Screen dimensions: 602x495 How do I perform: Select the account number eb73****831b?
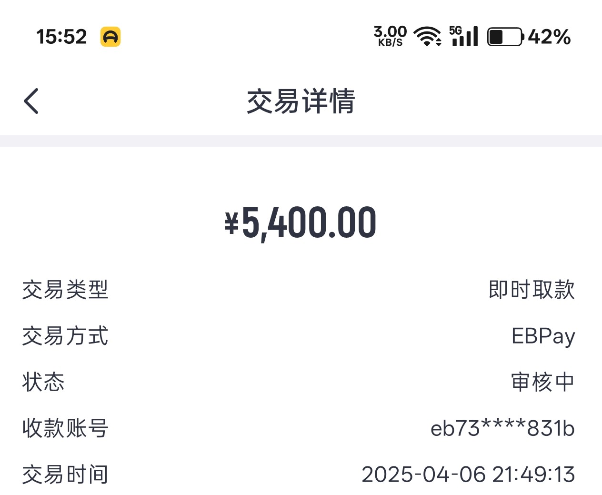[x=502, y=428]
